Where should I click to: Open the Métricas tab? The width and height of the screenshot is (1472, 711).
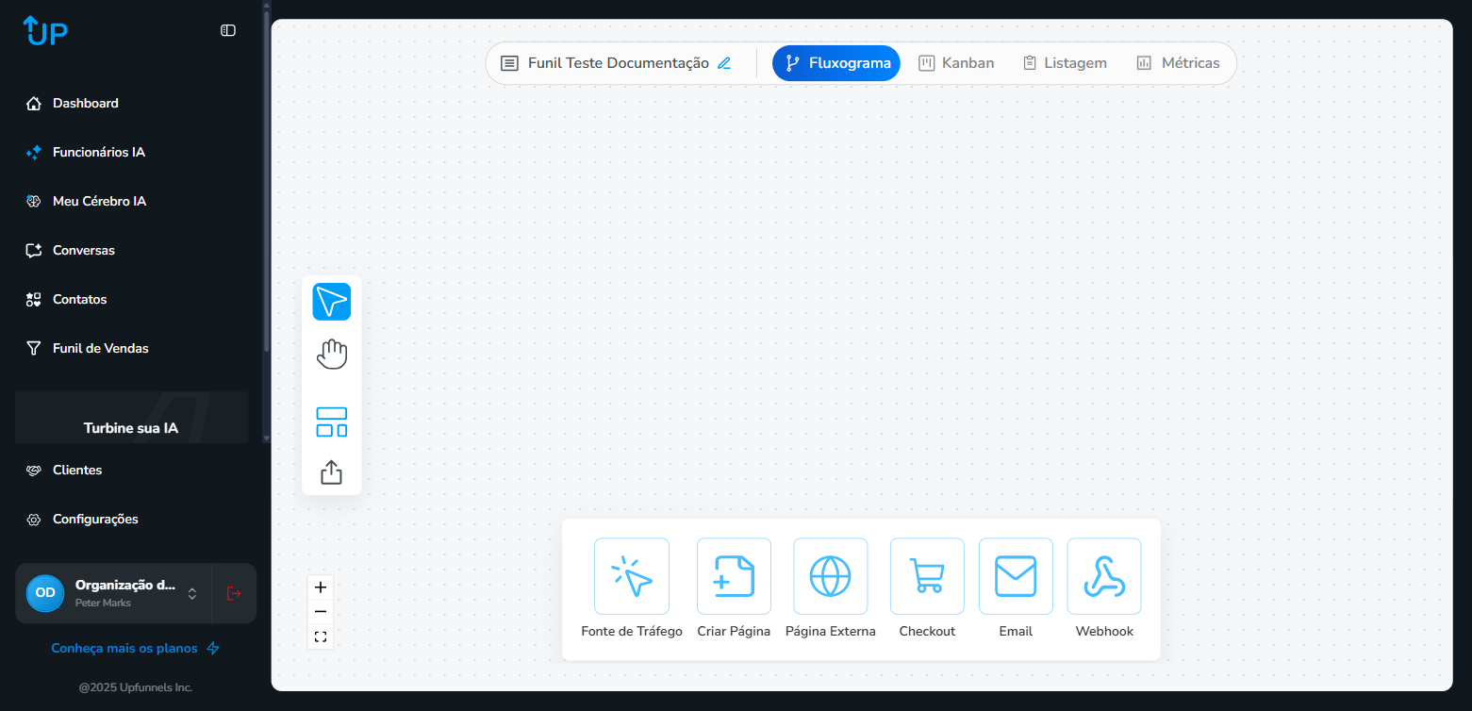coord(1178,63)
